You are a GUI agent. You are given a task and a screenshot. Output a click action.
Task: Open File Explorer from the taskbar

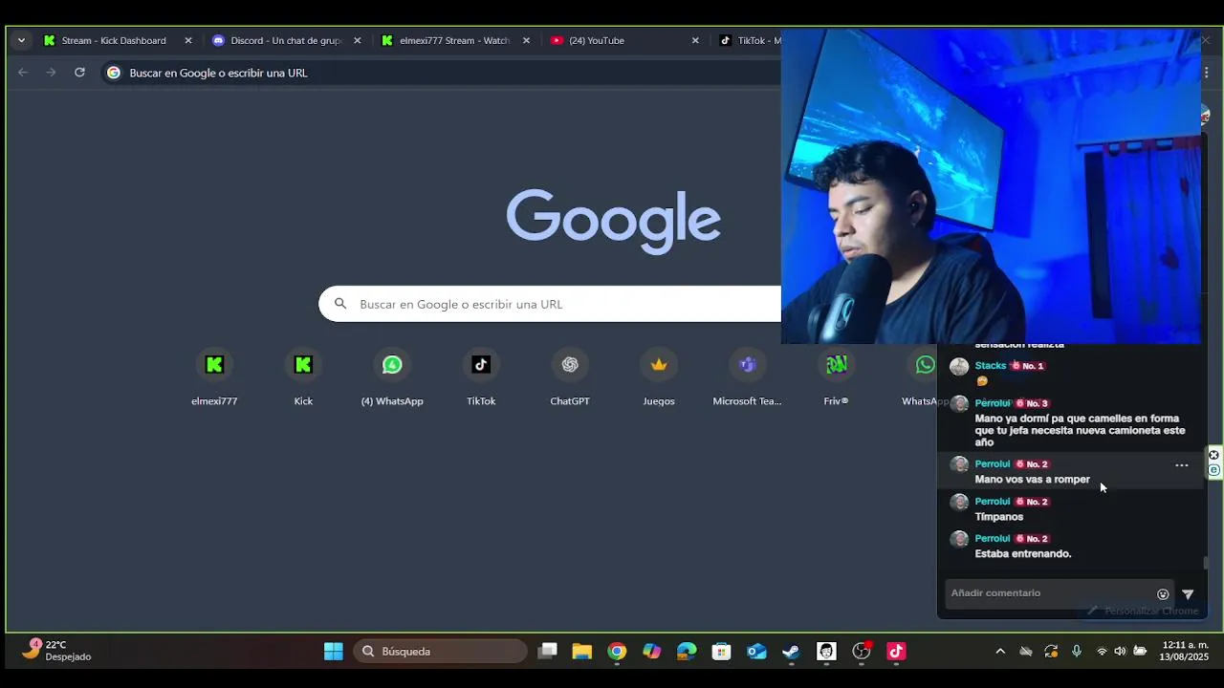(x=581, y=652)
